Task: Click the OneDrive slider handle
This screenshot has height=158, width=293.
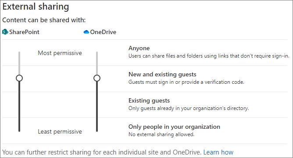Action: (x=97, y=78)
